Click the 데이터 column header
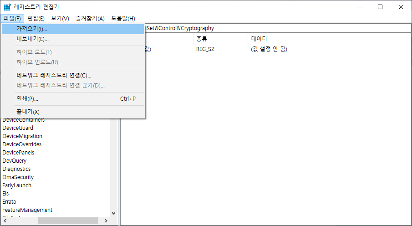Screen dimensions: 412x226 pos(313,39)
